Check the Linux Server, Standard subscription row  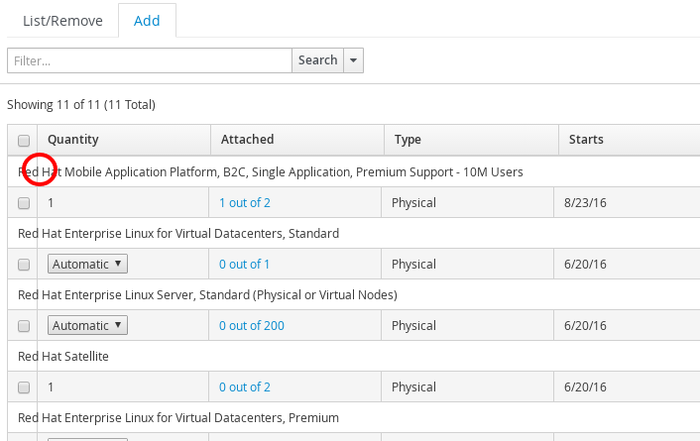[24, 326]
